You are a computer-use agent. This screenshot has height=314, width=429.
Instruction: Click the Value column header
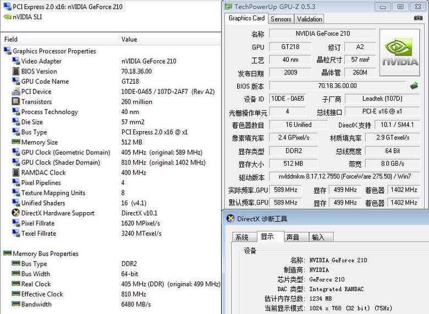point(169,39)
